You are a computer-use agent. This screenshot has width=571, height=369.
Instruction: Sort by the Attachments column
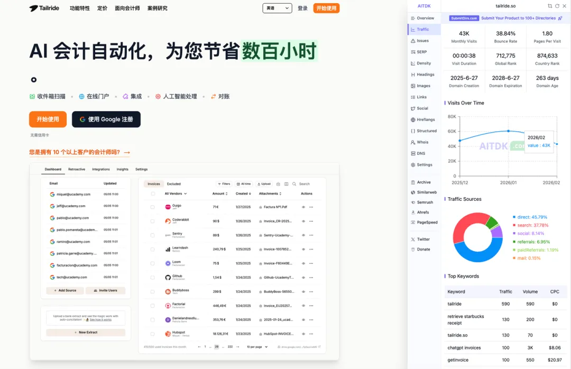coord(270,194)
